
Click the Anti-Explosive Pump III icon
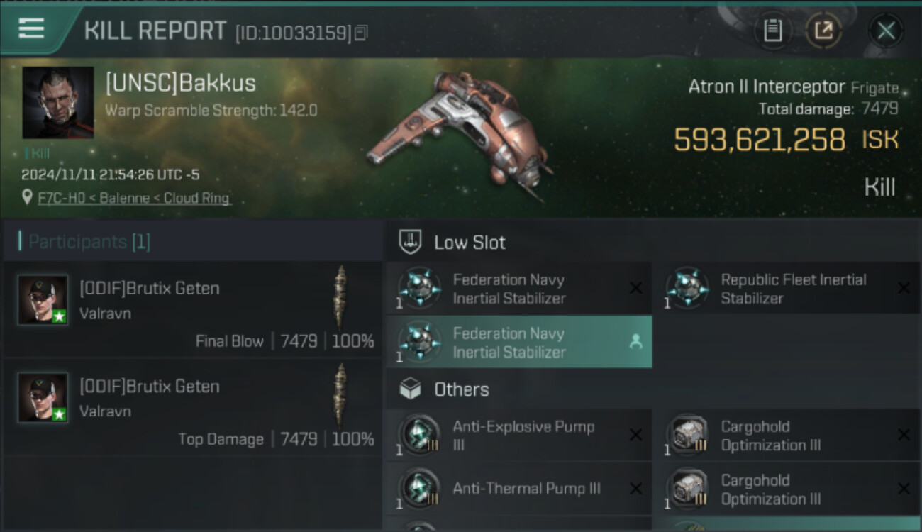click(420, 436)
